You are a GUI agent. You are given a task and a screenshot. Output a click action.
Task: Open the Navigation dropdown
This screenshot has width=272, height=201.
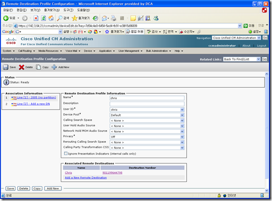[237, 38]
